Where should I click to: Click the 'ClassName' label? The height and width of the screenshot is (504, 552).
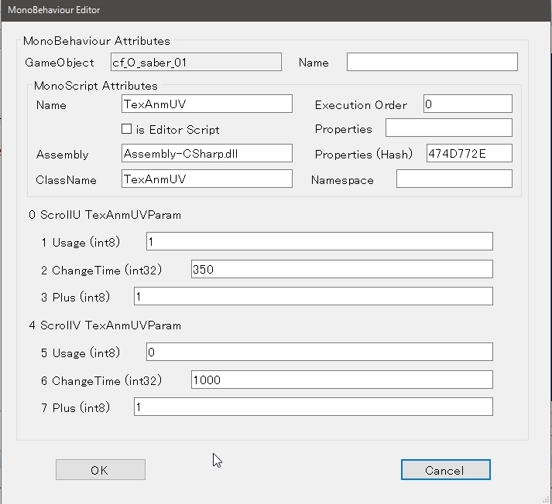point(66,180)
